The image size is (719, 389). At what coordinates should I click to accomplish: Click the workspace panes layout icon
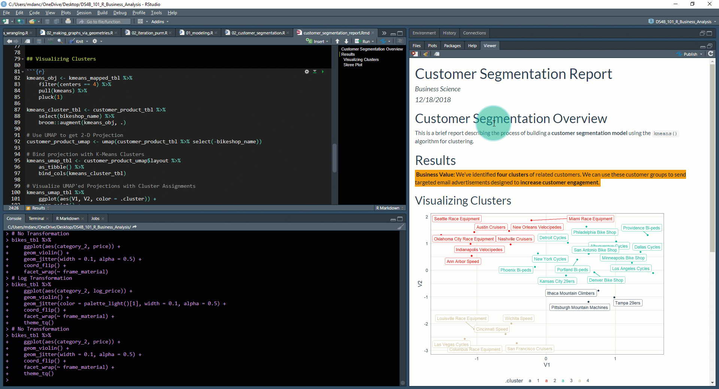tap(140, 21)
